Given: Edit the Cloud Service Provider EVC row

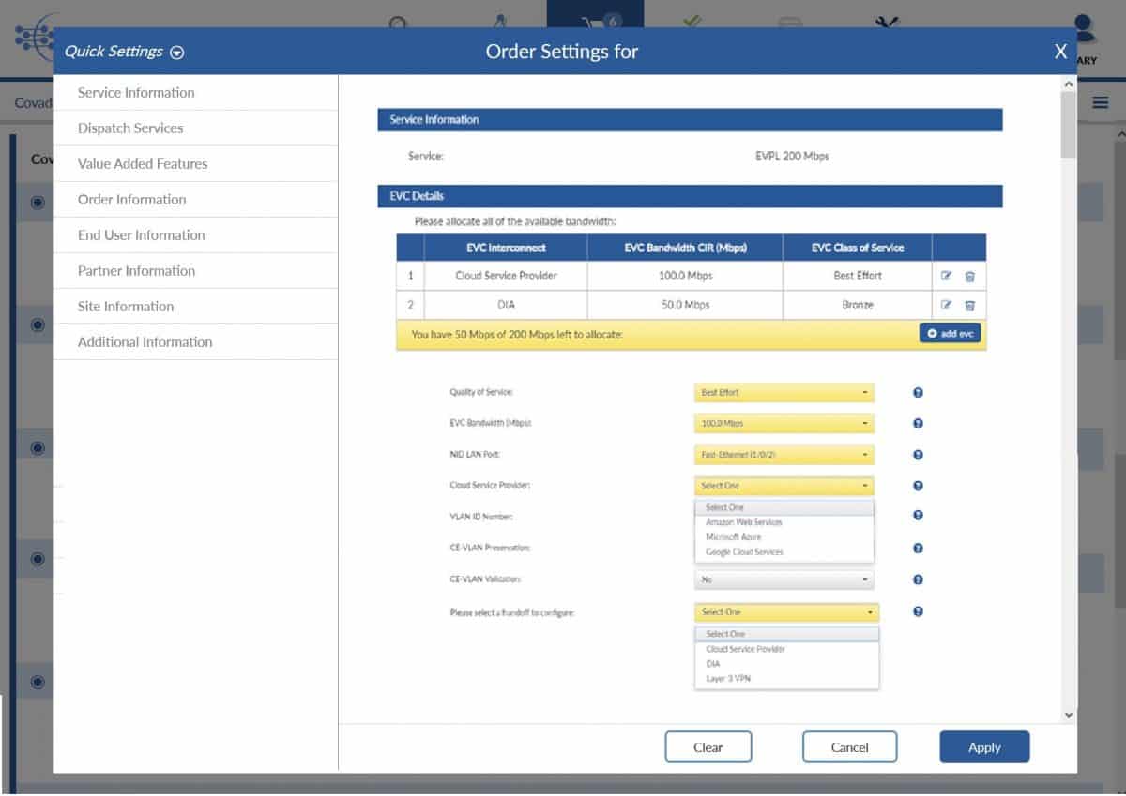Looking at the screenshot, I should (946, 277).
